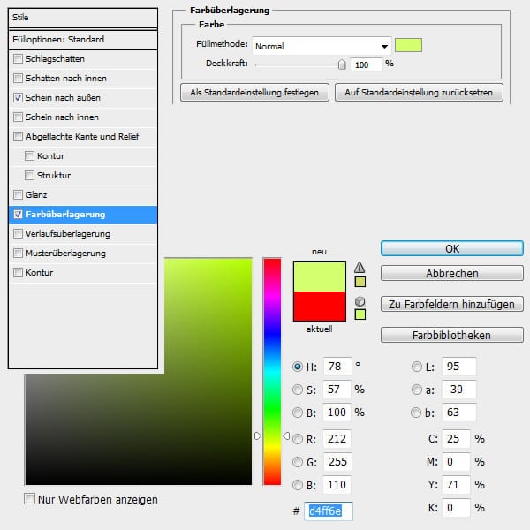This screenshot has width=530, height=530.
Task: Click the G value field showing 255
Action: tap(337, 462)
